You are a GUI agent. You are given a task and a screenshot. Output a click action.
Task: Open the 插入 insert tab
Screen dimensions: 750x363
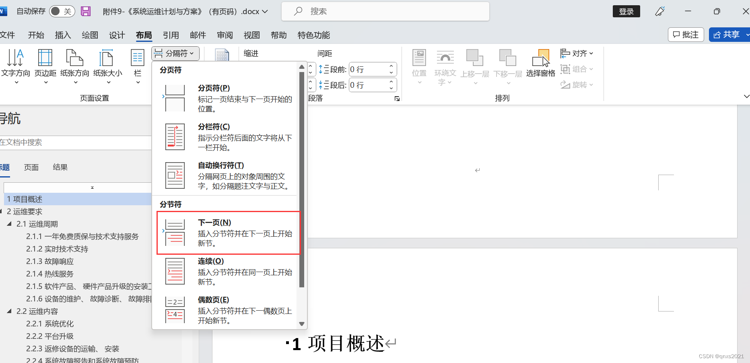click(63, 35)
